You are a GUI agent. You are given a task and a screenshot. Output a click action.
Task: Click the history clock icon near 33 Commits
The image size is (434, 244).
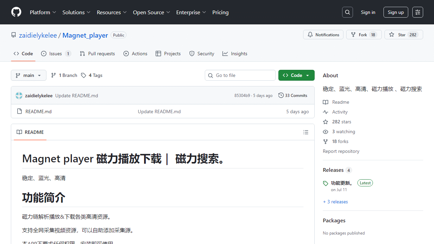pyautogui.click(x=281, y=95)
